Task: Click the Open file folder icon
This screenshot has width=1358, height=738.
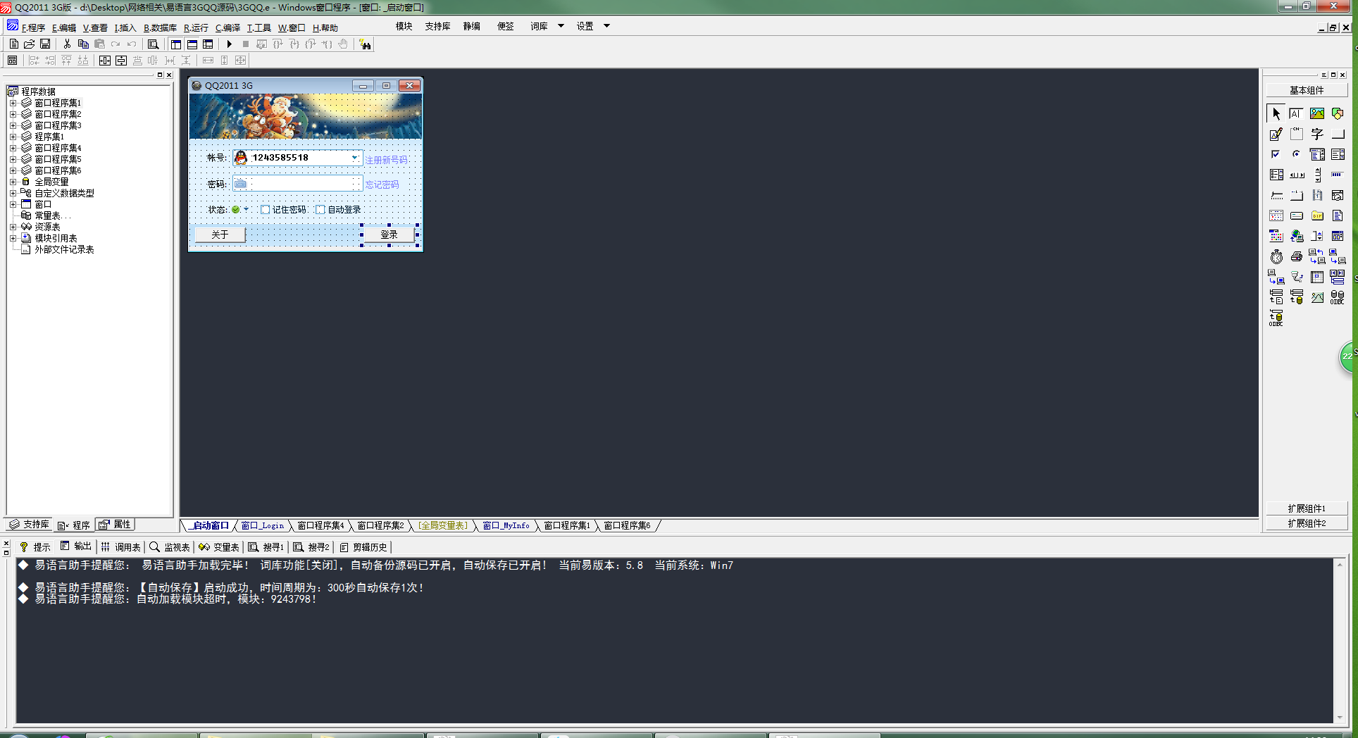Action: pos(30,44)
